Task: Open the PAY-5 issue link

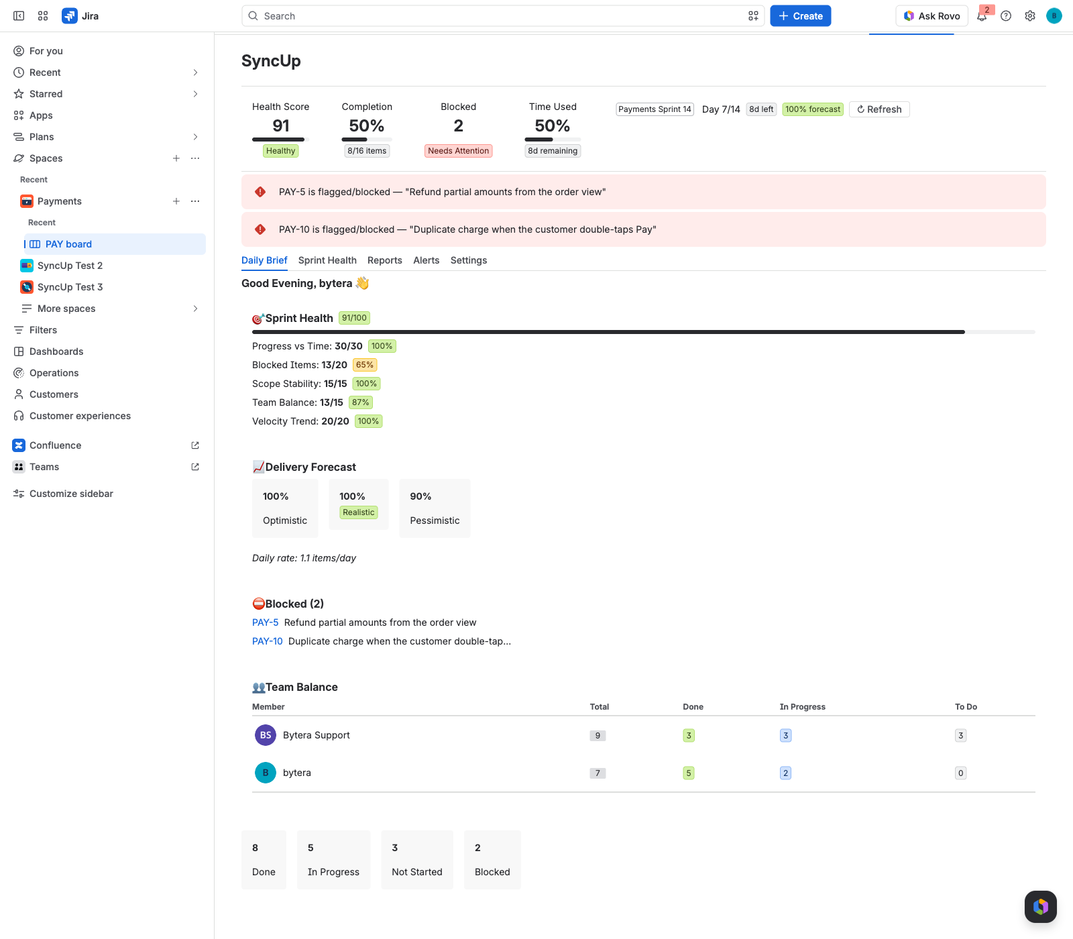Action: 265,622
